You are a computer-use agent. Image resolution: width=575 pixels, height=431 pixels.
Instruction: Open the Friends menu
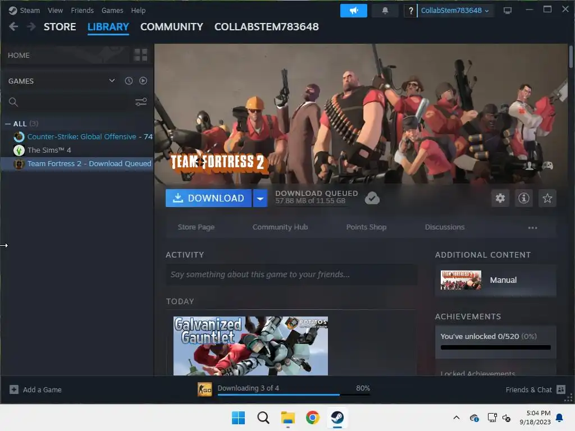click(82, 11)
